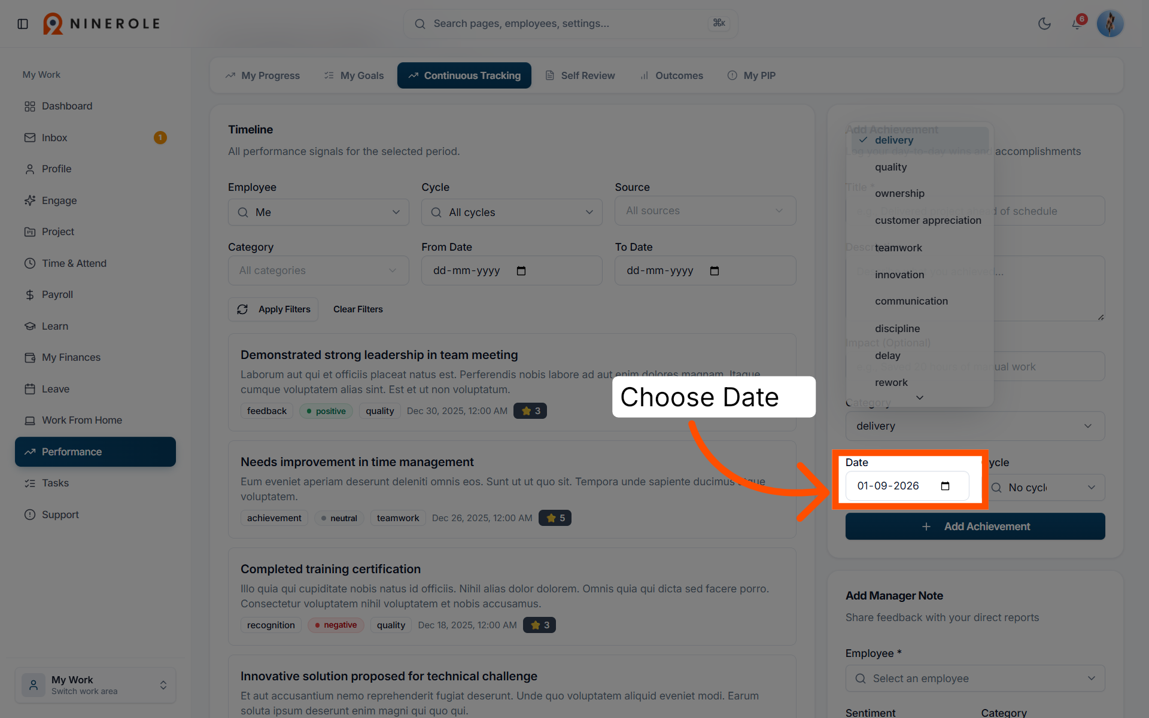Screen dimensions: 1149x718
Task: Go to Profile page
Action: [96, 169]
